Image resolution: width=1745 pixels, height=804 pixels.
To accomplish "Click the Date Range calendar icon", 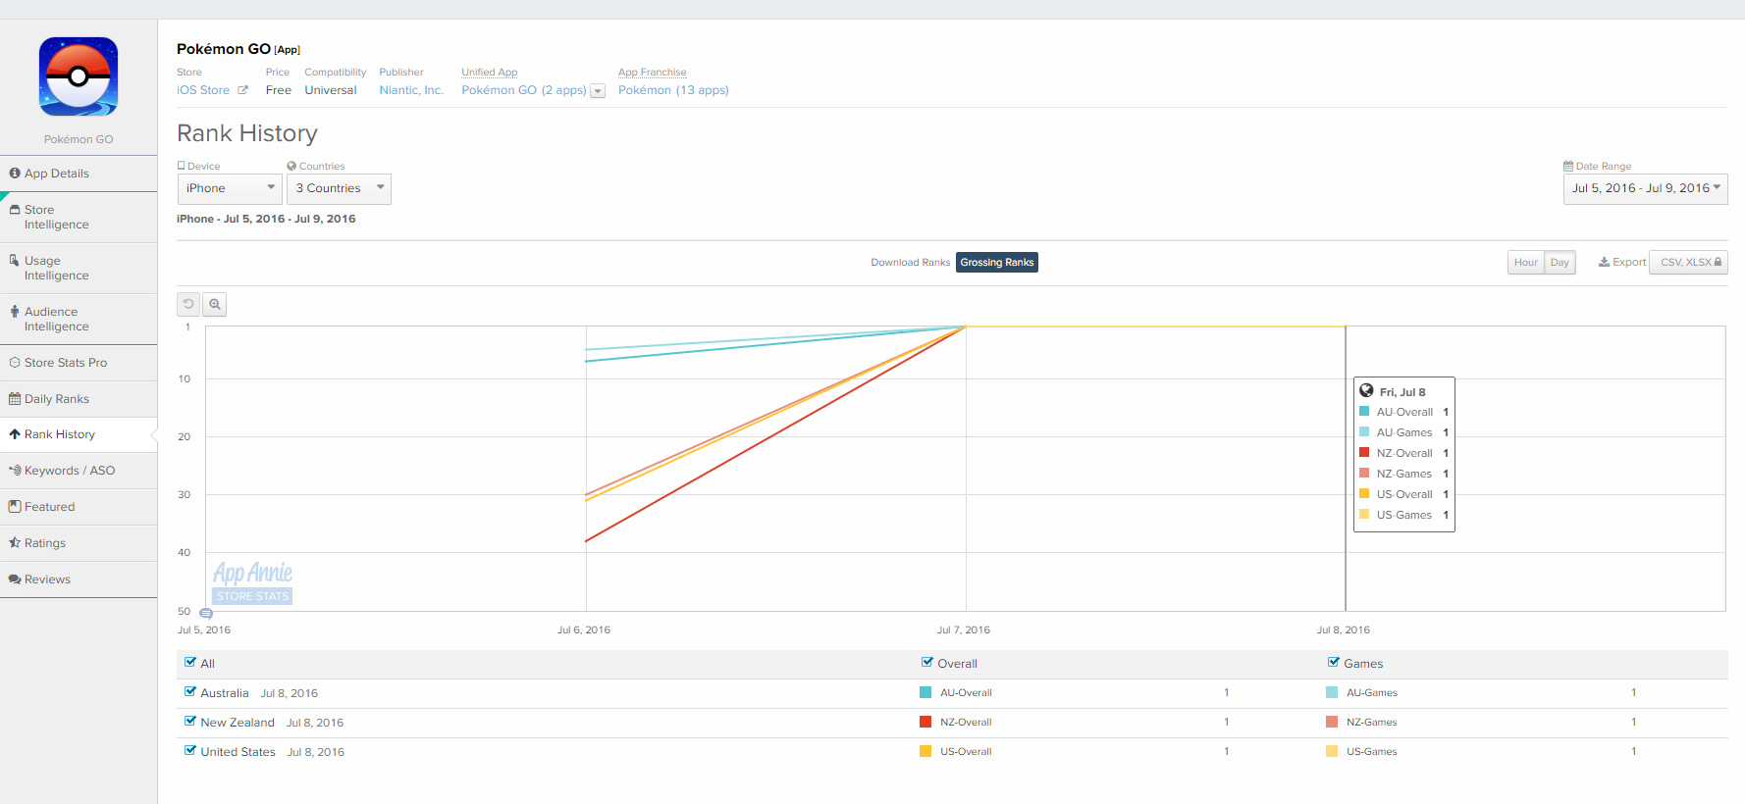I will [x=1568, y=166].
